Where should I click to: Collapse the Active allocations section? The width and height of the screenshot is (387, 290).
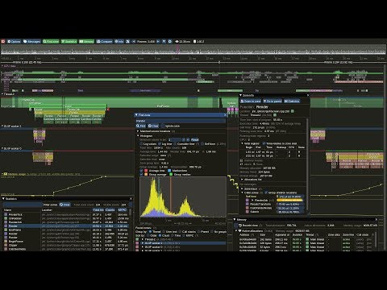pyautogui.click(x=236, y=231)
